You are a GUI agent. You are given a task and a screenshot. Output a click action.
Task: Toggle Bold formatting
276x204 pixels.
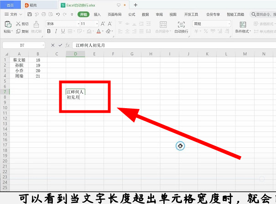coord(49,31)
